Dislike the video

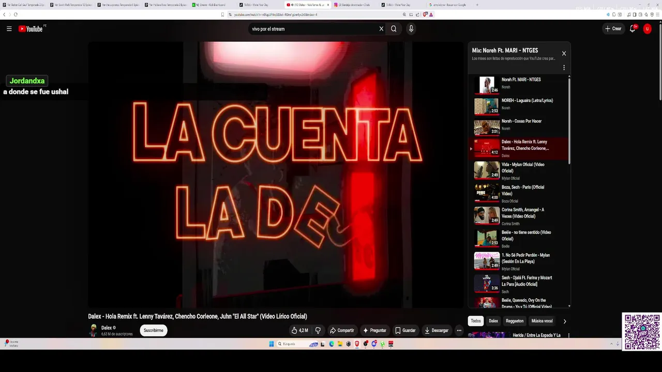tap(318, 331)
